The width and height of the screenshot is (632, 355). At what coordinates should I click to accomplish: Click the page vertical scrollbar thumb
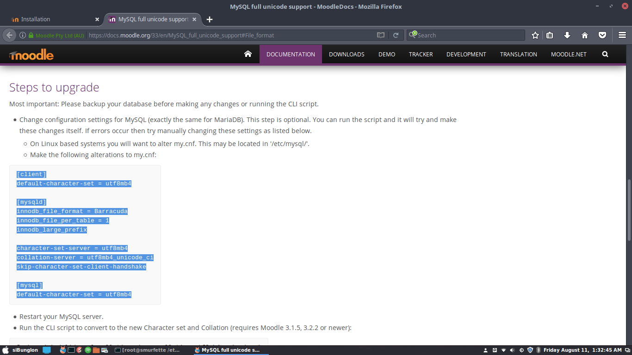pyautogui.click(x=629, y=209)
